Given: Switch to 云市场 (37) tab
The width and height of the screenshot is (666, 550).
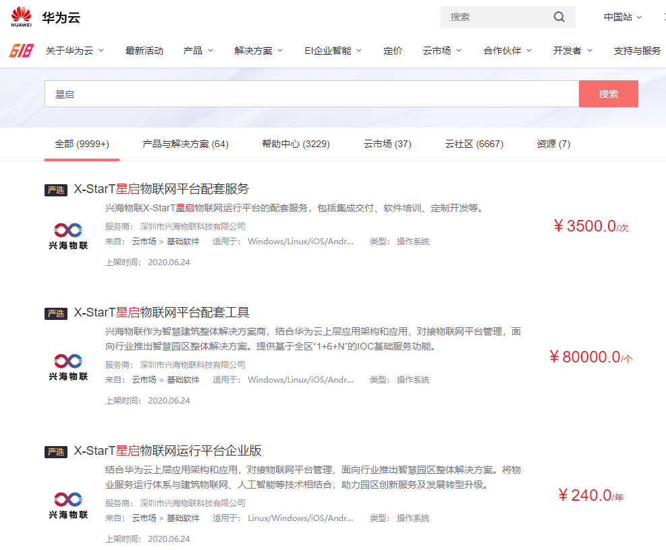Looking at the screenshot, I should click(387, 144).
